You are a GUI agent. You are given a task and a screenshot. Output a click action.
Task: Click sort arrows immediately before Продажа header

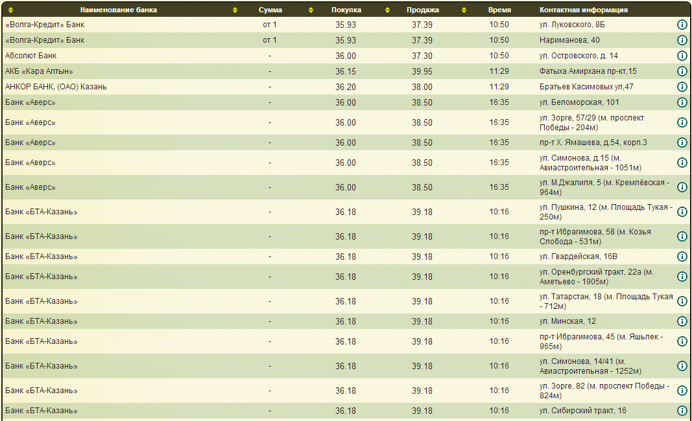(387, 10)
